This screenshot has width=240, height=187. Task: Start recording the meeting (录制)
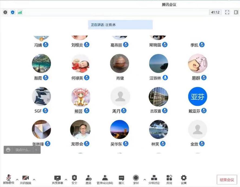point(136,179)
